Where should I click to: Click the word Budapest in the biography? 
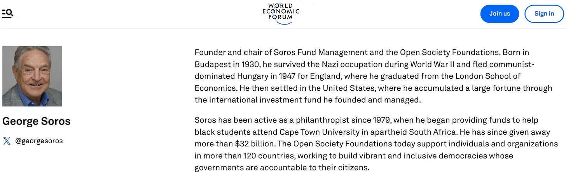point(212,64)
